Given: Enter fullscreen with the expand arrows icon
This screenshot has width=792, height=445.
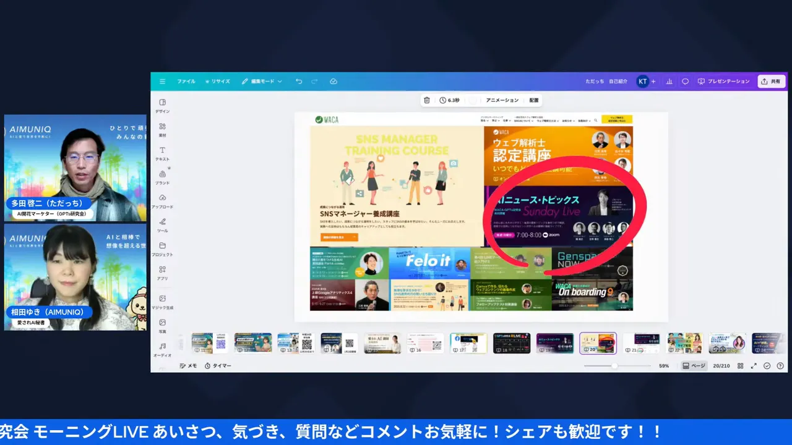Looking at the screenshot, I should 754,365.
